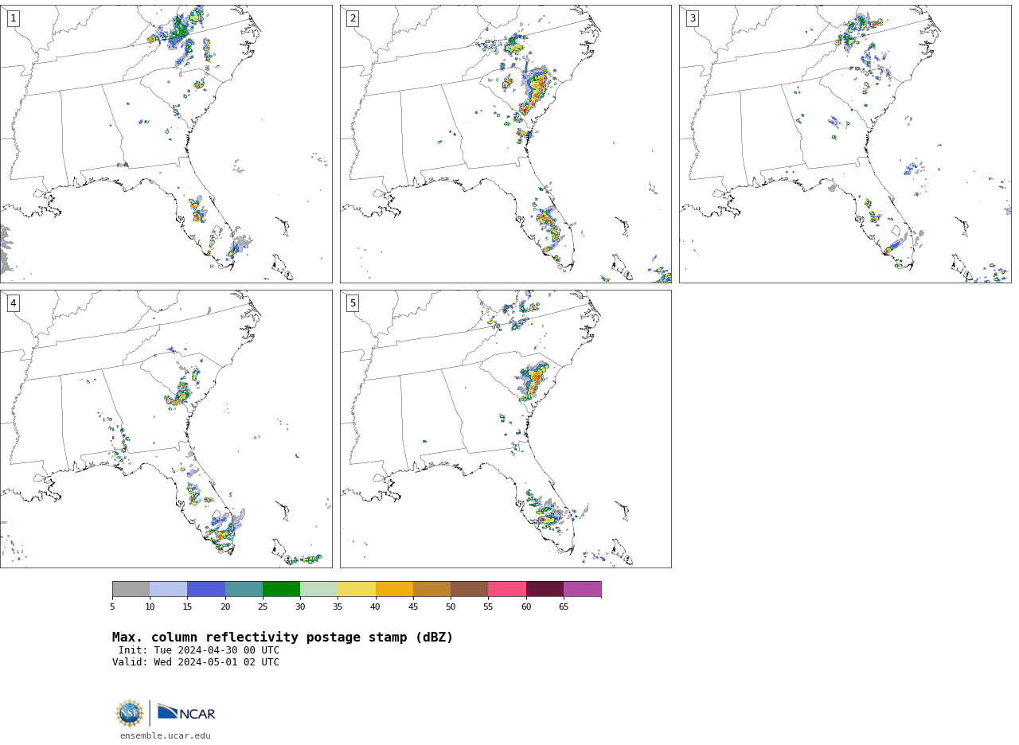Click the panel number 4 label
The height and width of the screenshot is (745, 1019).
click(13, 303)
